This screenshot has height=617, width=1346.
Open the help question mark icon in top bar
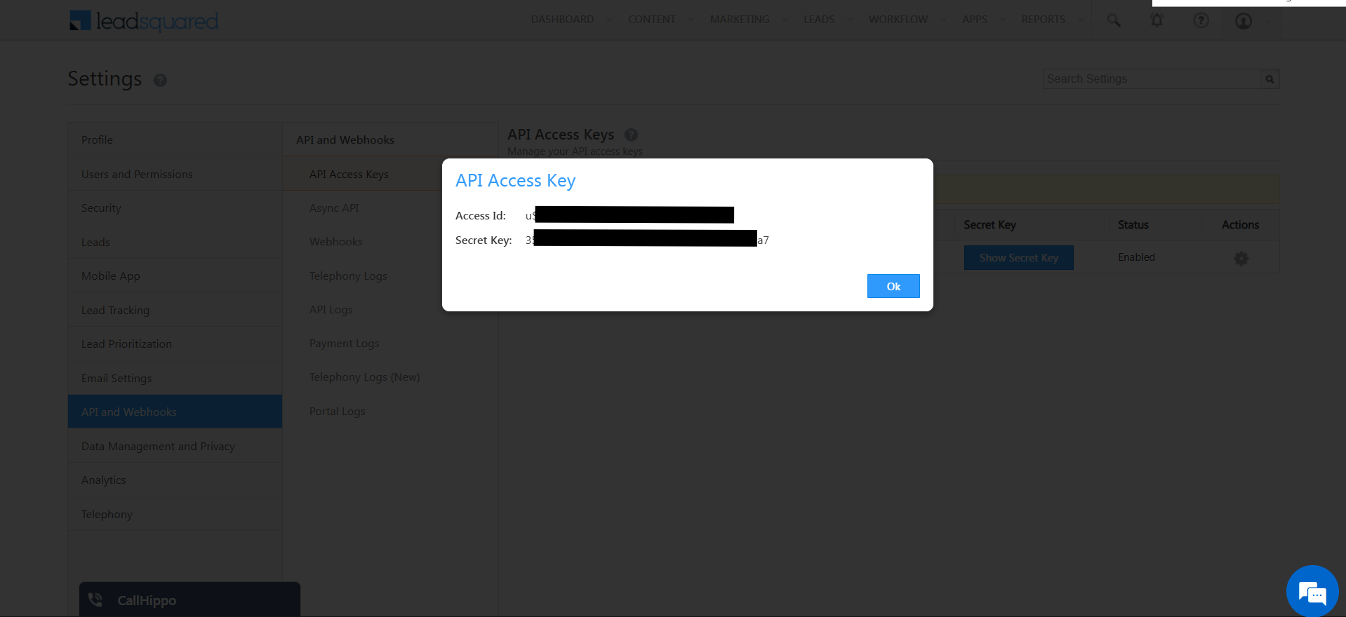point(1201,20)
